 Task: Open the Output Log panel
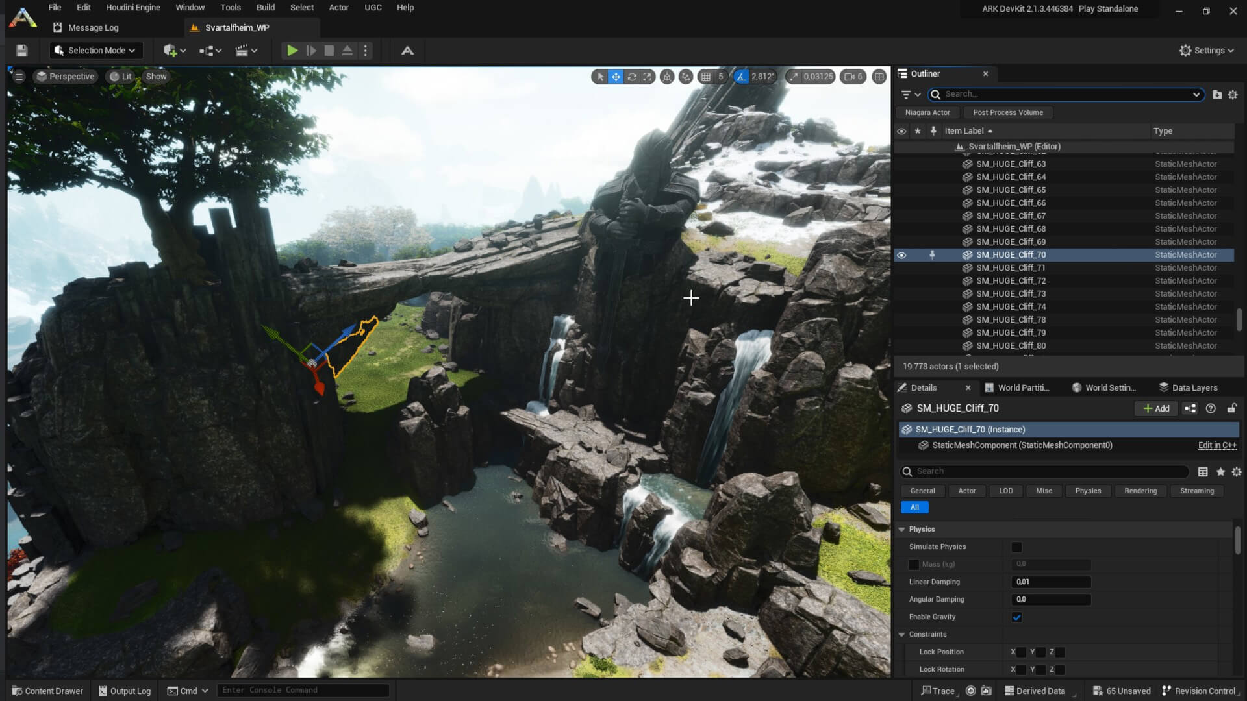click(x=124, y=690)
